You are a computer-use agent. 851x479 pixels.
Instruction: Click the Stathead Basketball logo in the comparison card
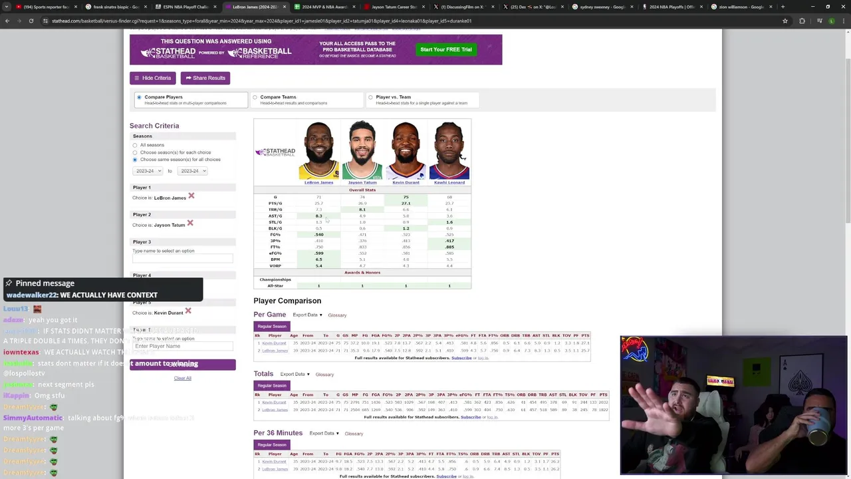click(x=275, y=152)
